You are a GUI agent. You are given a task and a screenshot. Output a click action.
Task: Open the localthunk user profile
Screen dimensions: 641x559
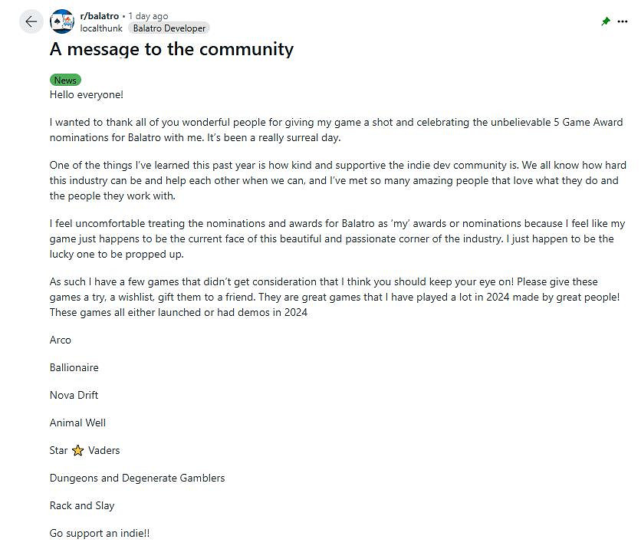[x=101, y=28]
